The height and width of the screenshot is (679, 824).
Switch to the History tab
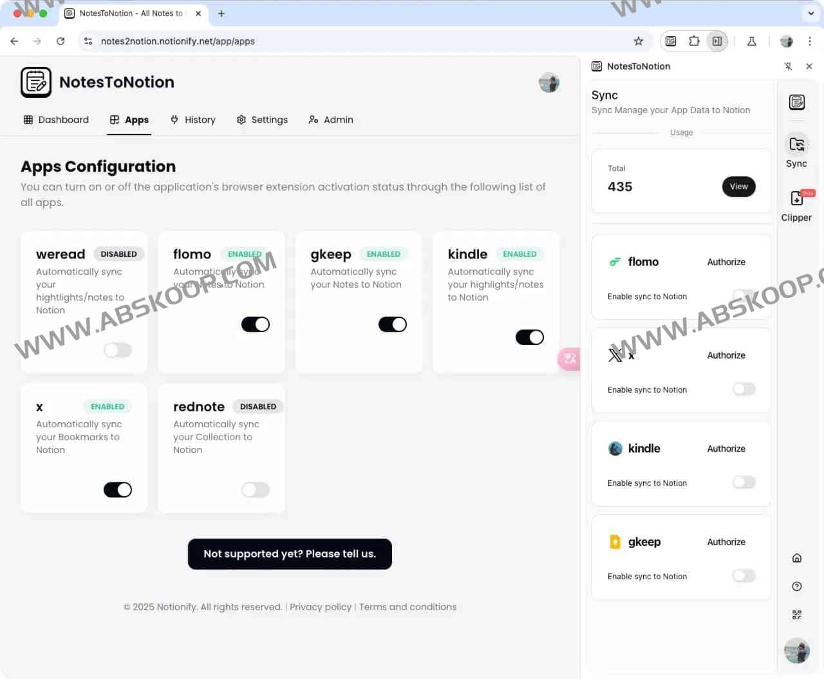point(192,120)
